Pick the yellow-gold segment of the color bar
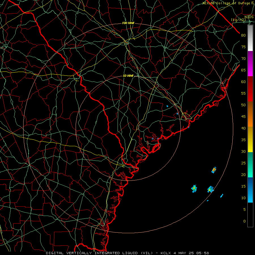The width and height of the screenshot is (255, 255). (x=250, y=139)
